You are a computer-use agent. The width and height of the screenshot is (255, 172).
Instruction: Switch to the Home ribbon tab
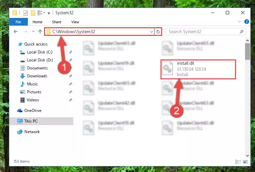click(x=37, y=22)
